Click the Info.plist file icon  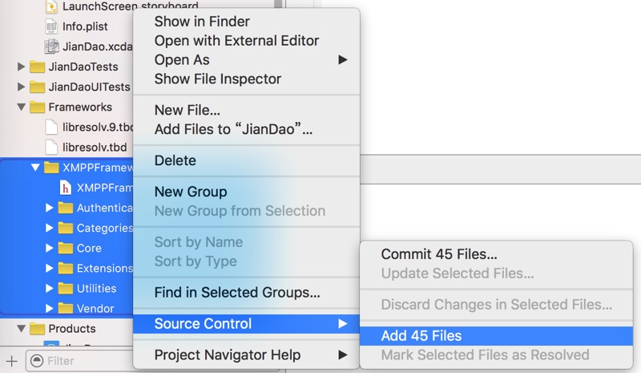point(51,26)
